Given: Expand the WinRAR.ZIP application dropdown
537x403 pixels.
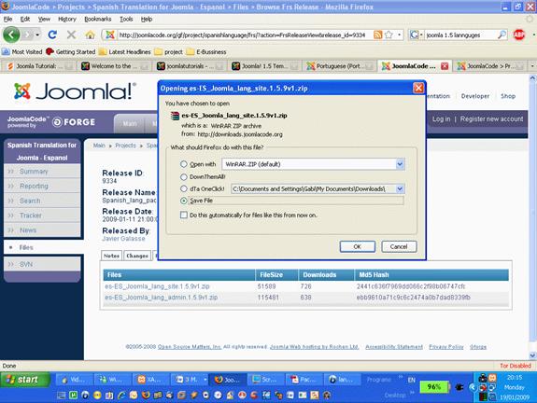Looking at the screenshot, I should [x=400, y=164].
